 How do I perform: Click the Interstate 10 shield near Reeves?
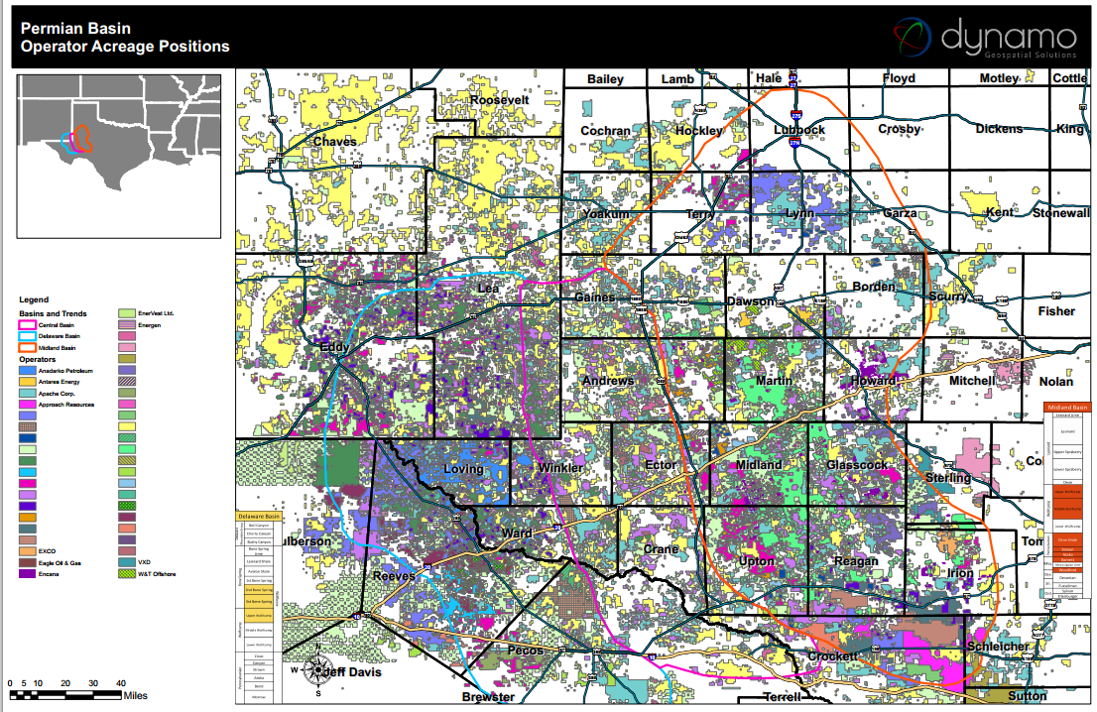357,616
